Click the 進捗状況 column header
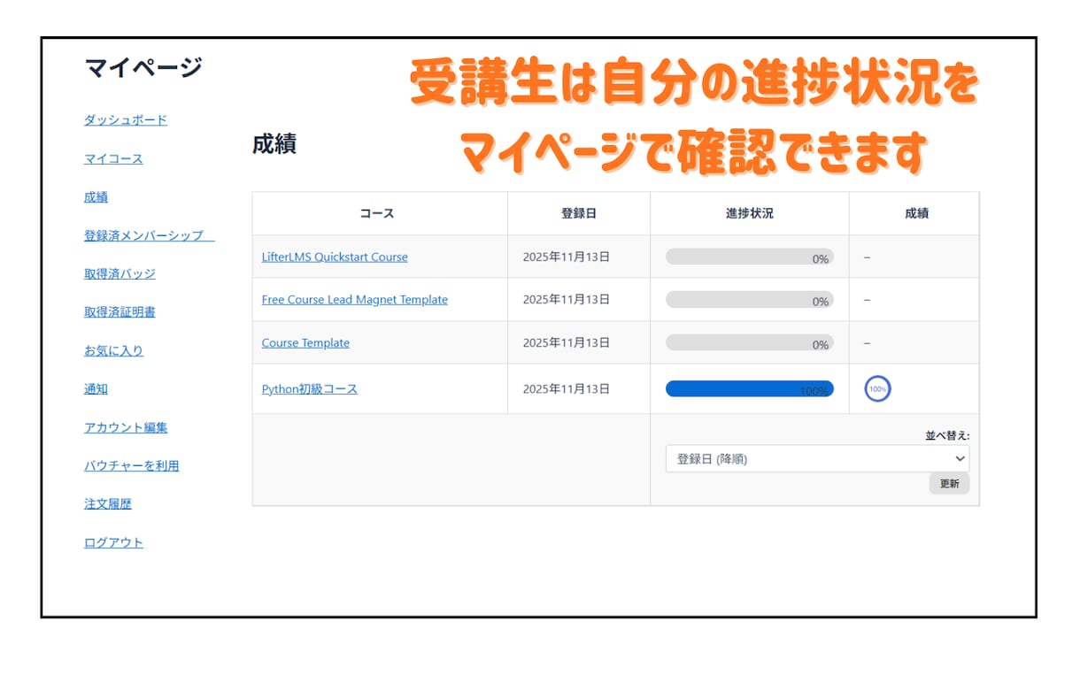Viewport: 1080px width, 690px height. [750, 213]
